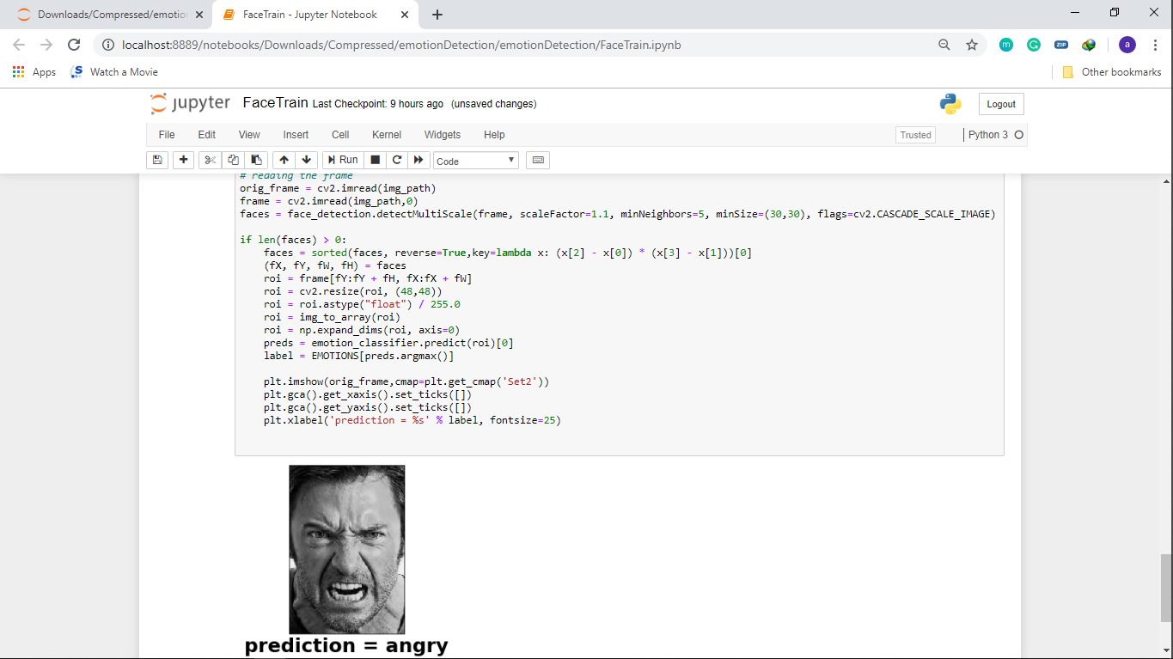Image resolution: width=1173 pixels, height=659 pixels.
Task: Paste cells below using the clipboard icon
Action: pos(256,160)
